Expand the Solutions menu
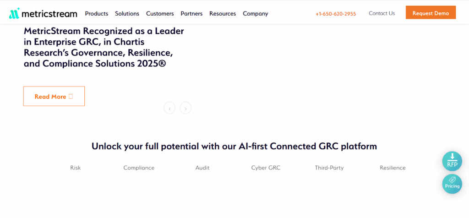The image size is (469, 218). 127,14
